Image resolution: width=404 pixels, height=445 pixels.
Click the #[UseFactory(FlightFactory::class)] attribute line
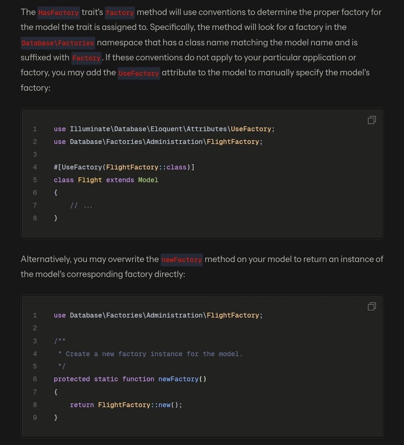coord(124,167)
